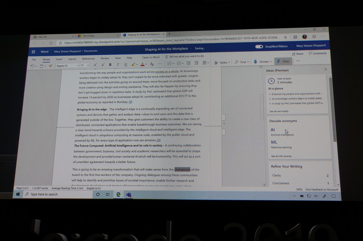Click the Decrease Indent icon
363x241 pixels.
(x=188, y=63)
